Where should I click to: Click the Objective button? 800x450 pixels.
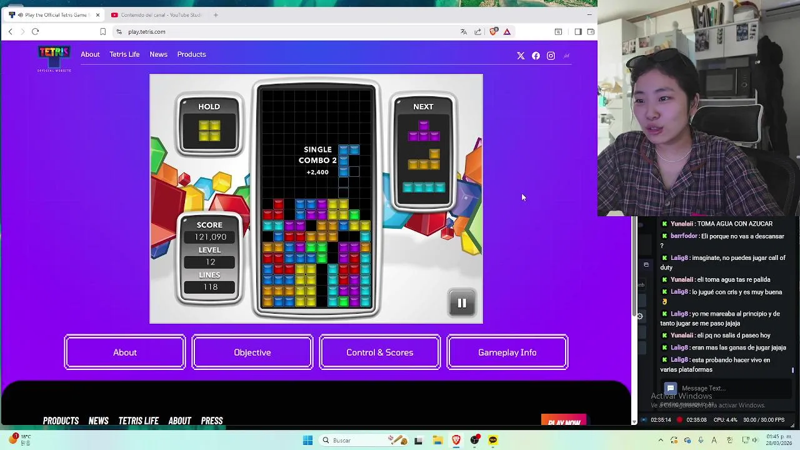point(252,352)
